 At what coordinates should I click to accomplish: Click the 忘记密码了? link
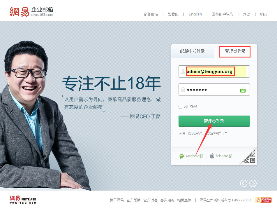coord(217,133)
